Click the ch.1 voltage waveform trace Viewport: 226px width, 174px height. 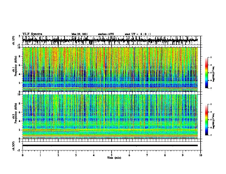tap(110, 40)
